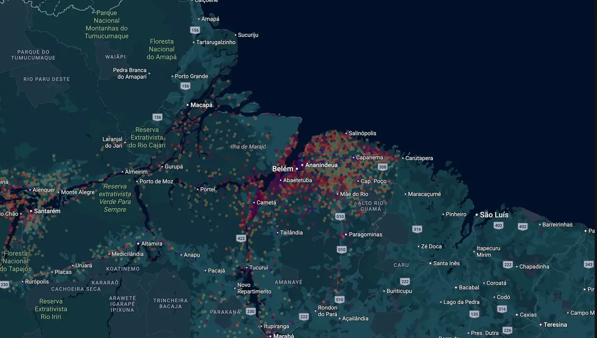Select the Ilha de Marajó label

click(248, 147)
